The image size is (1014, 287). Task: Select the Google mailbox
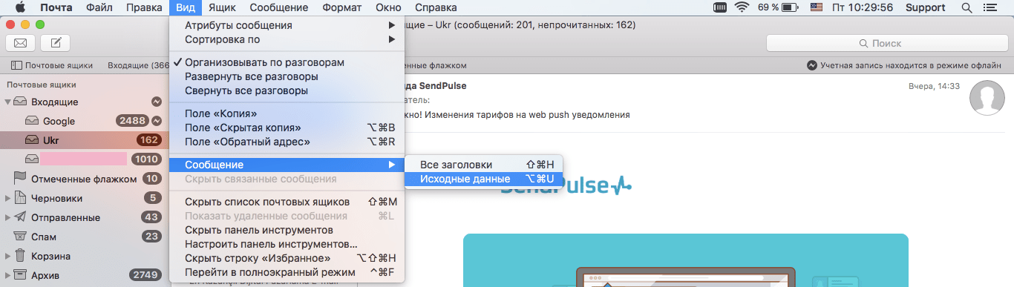pos(85,121)
